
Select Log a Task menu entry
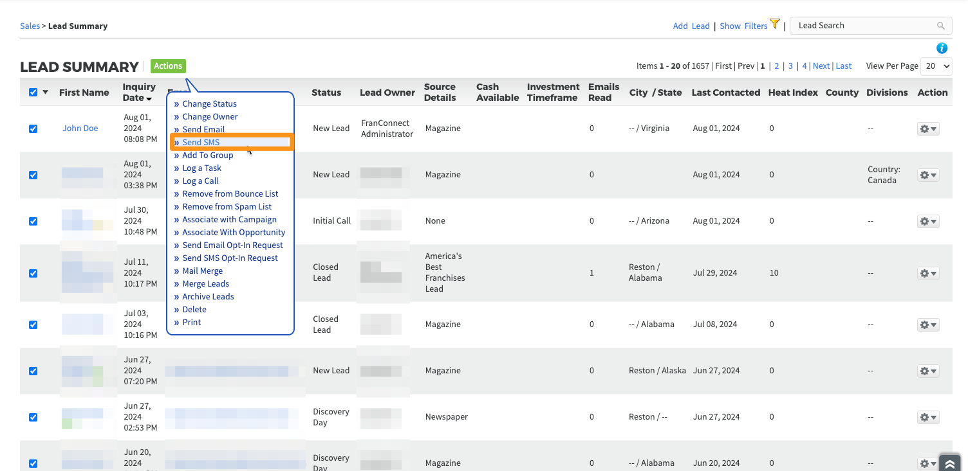[x=201, y=168]
